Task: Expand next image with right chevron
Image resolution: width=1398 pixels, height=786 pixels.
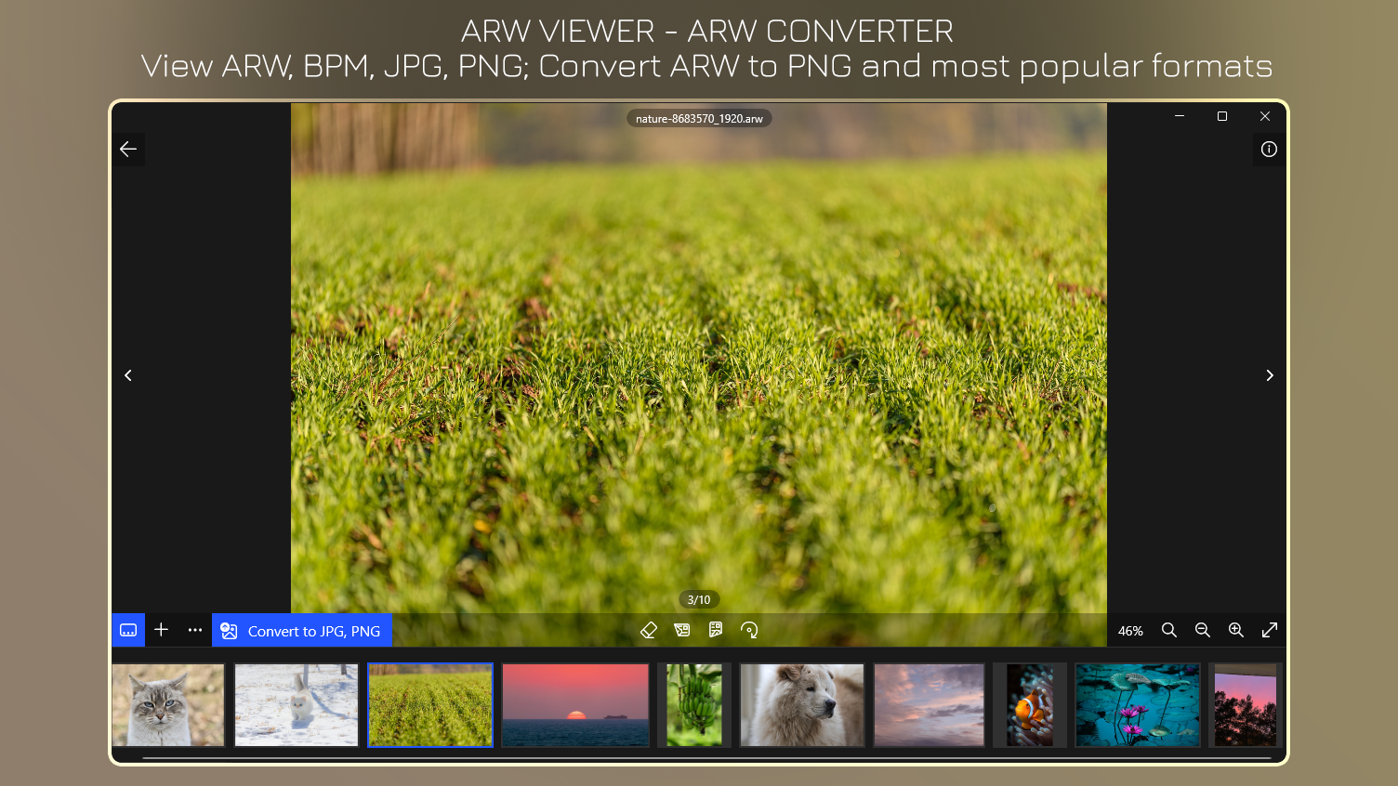Action: click(1270, 375)
